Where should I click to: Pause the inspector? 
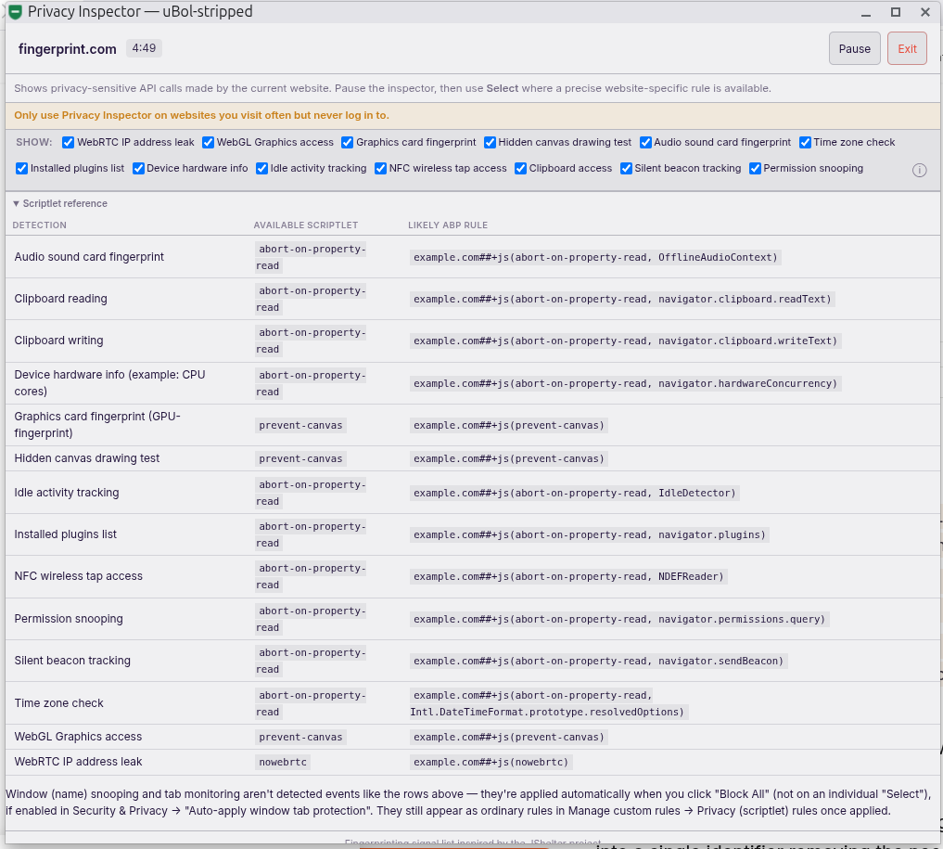coord(854,49)
